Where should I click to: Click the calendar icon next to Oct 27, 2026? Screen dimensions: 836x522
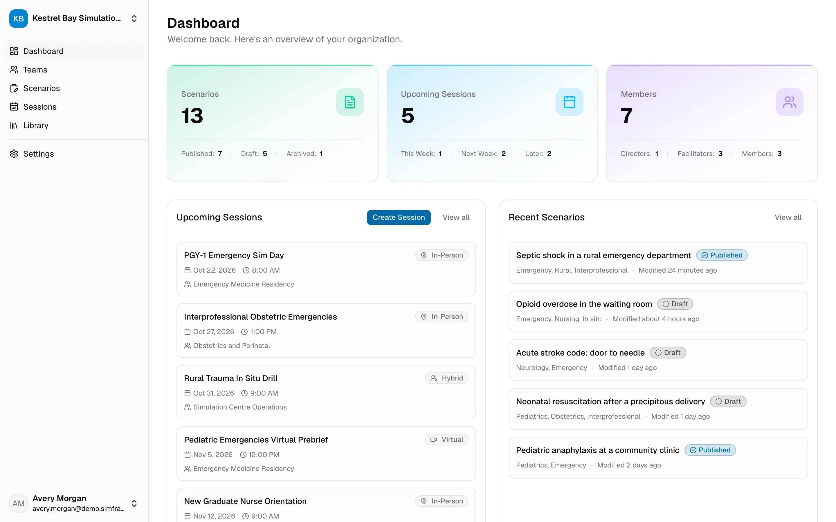pyautogui.click(x=188, y=332)
